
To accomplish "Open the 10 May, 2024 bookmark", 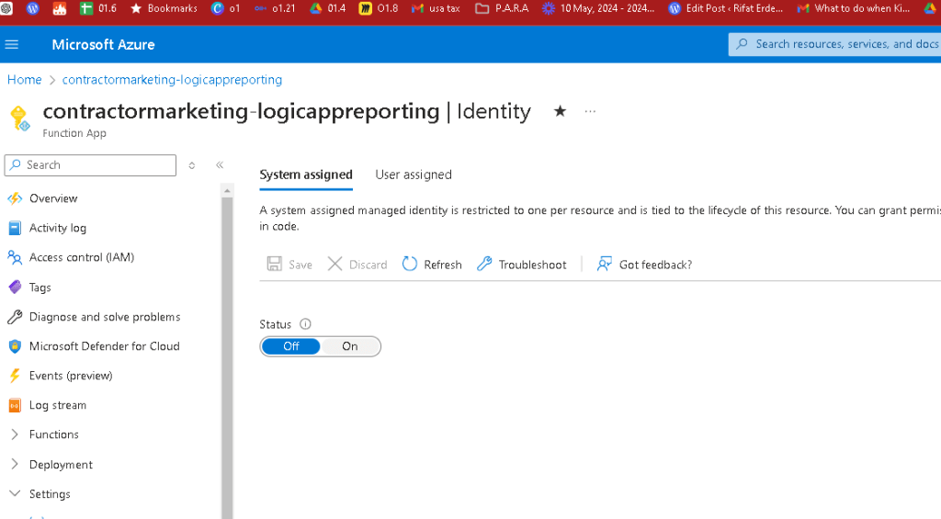I will [598, 8].
